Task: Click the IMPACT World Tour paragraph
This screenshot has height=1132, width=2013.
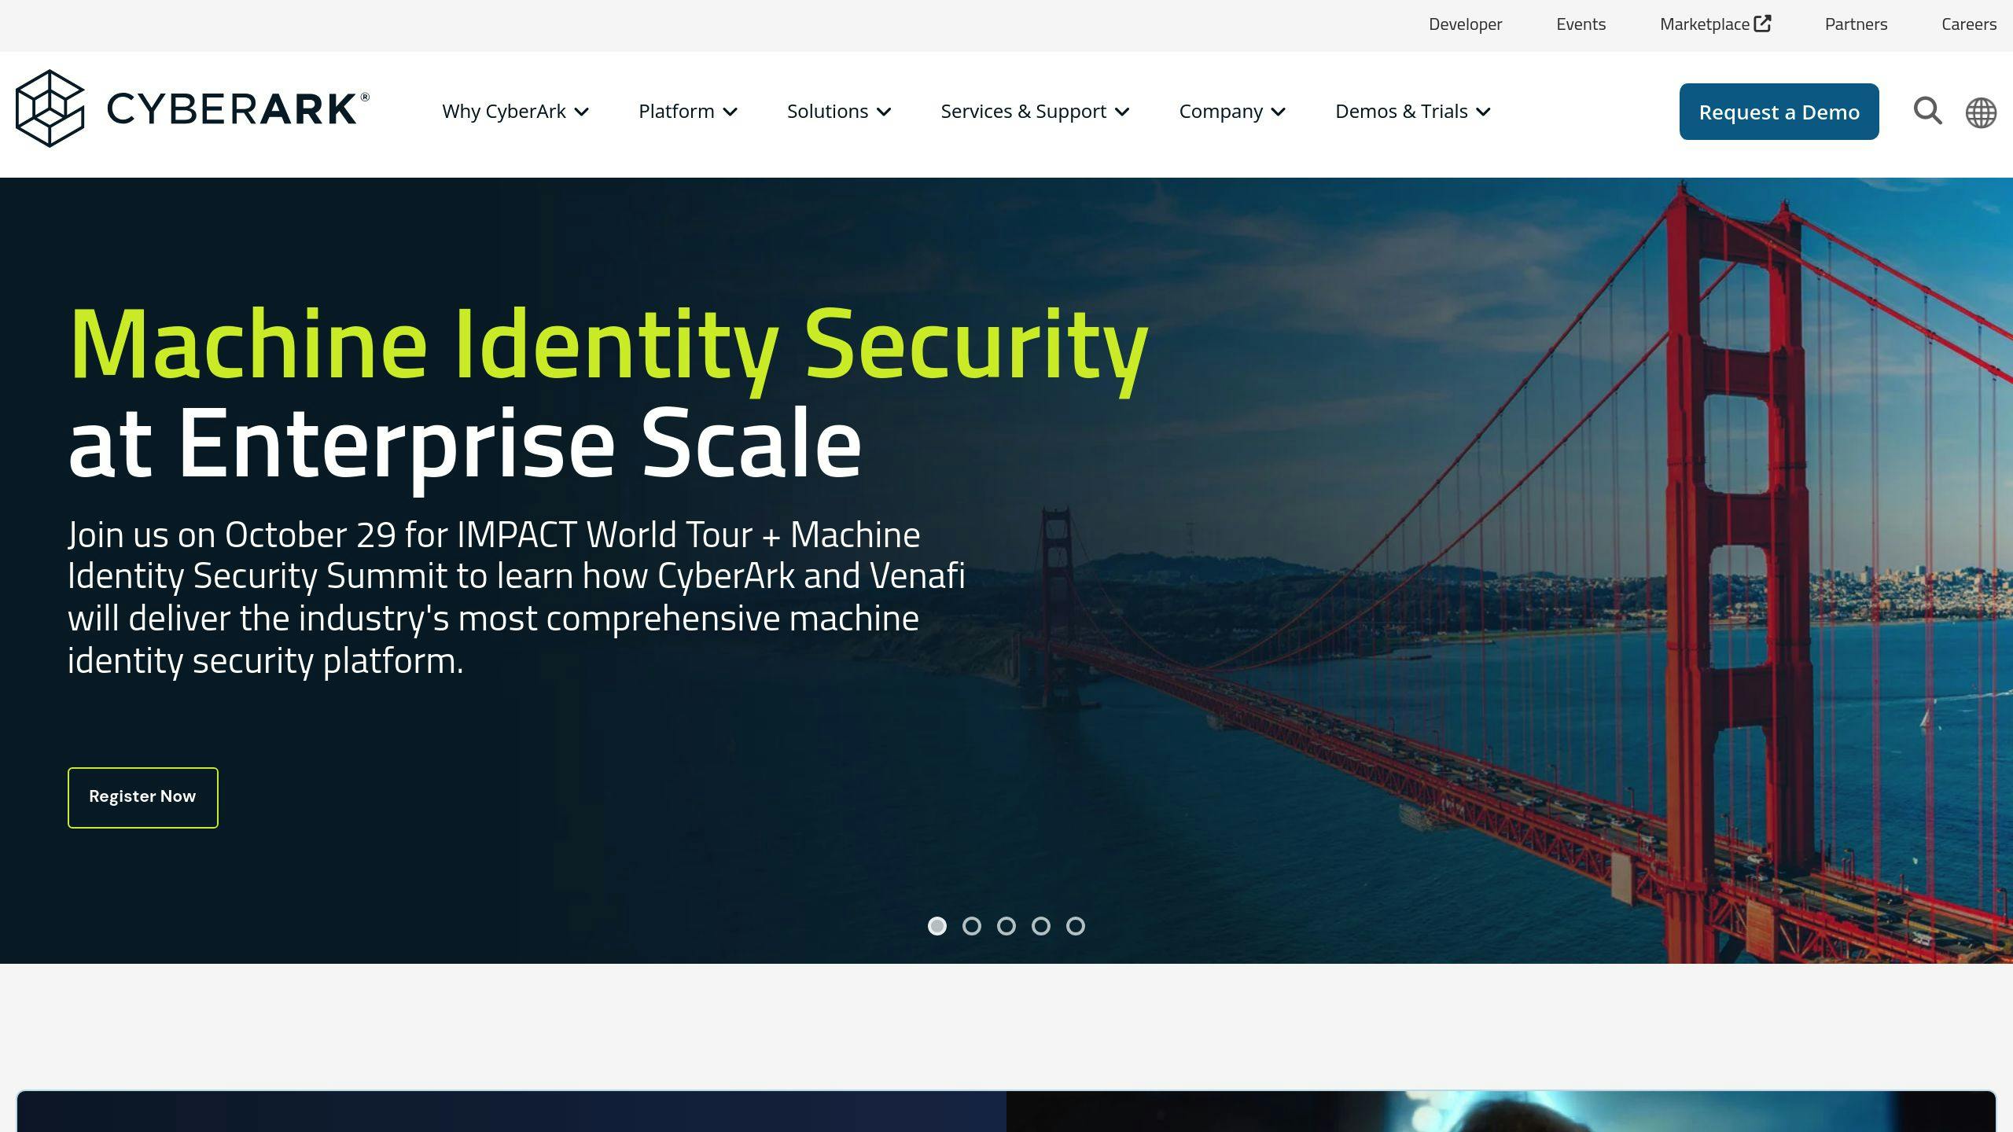Action: [516, 597]
